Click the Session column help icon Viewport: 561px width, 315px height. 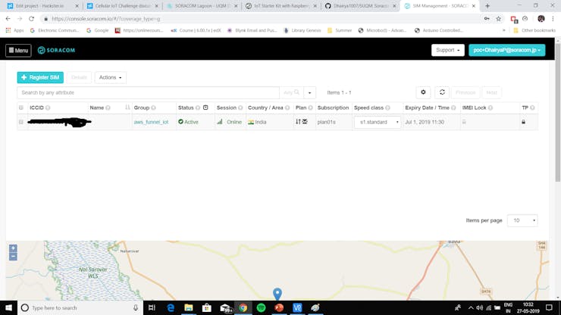click(240, 108)
